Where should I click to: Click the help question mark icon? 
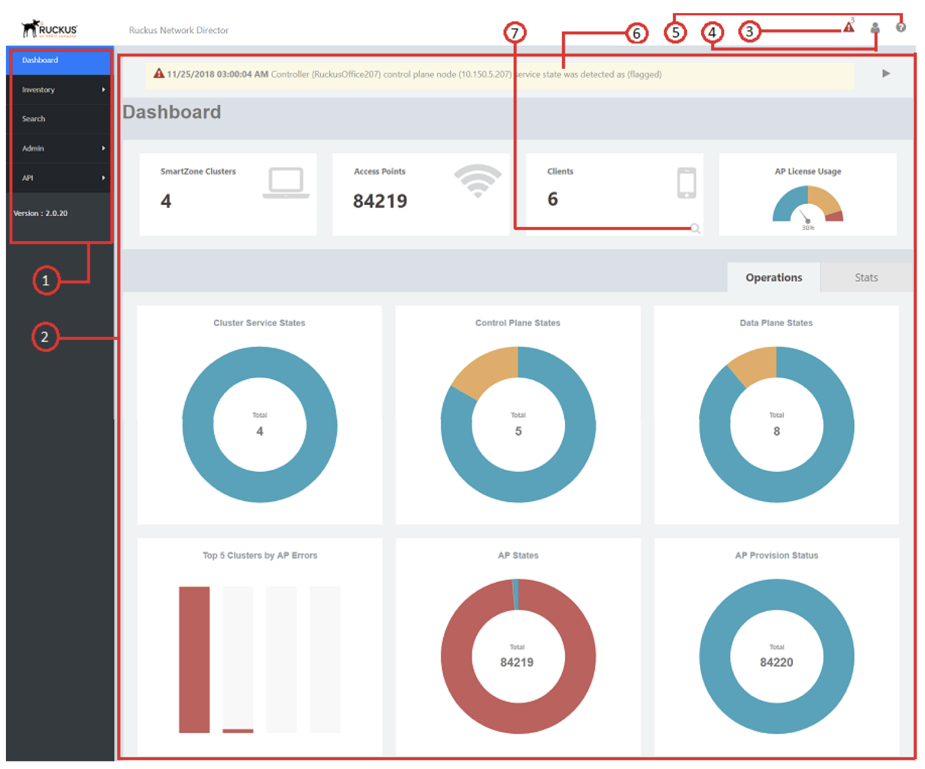pos(901,27)
